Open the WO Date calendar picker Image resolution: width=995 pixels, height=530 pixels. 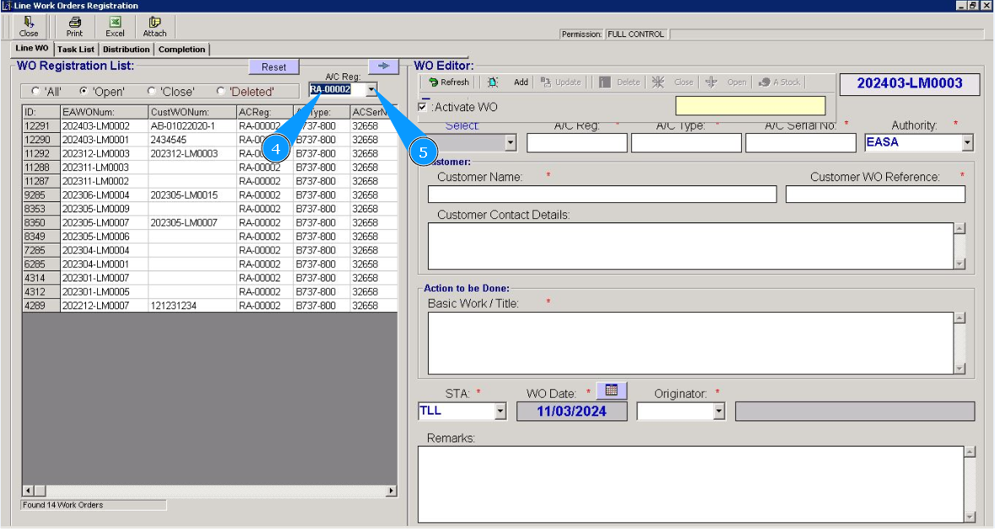click(x=612, y=391)
